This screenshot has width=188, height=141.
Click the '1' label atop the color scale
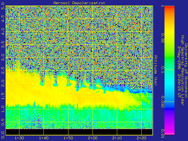click(x=163, y=6)
